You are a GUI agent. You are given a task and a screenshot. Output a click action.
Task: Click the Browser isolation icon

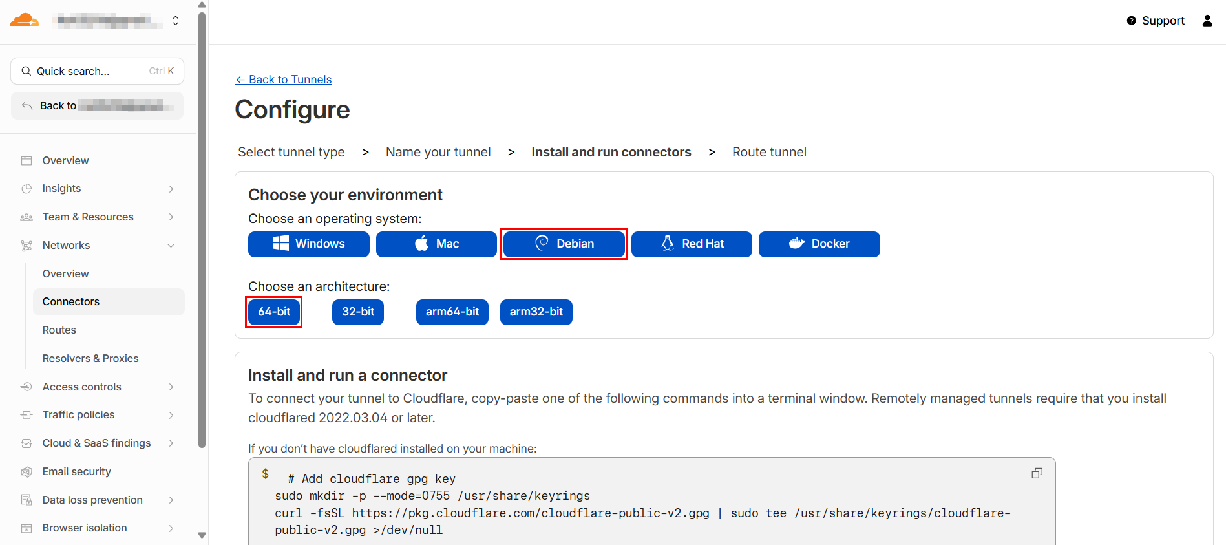coord(26,528)
